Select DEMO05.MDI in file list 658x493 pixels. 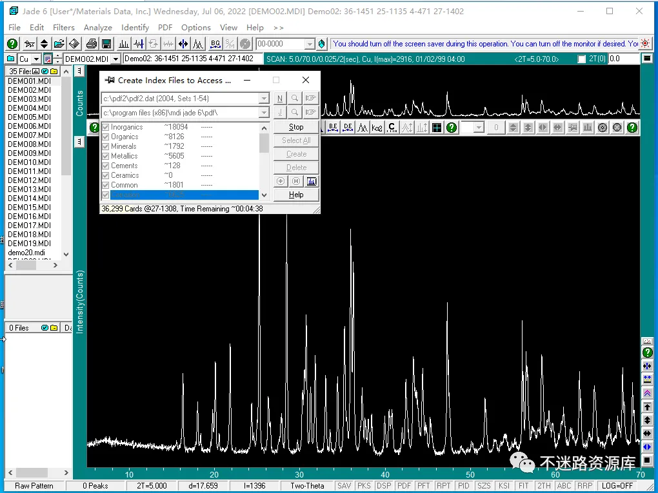pos(30,117)
